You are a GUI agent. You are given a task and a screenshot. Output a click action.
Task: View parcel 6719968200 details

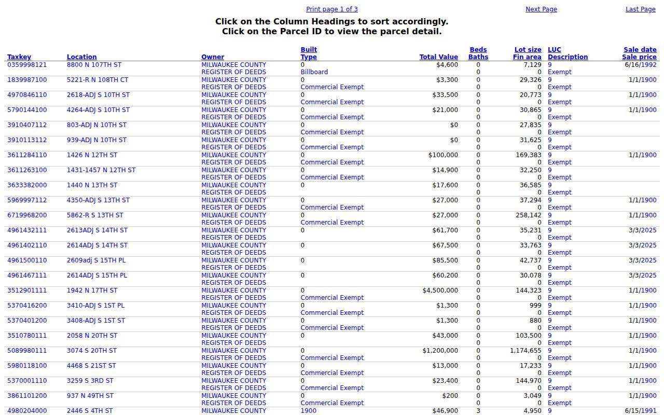click(x=27, y=215)
